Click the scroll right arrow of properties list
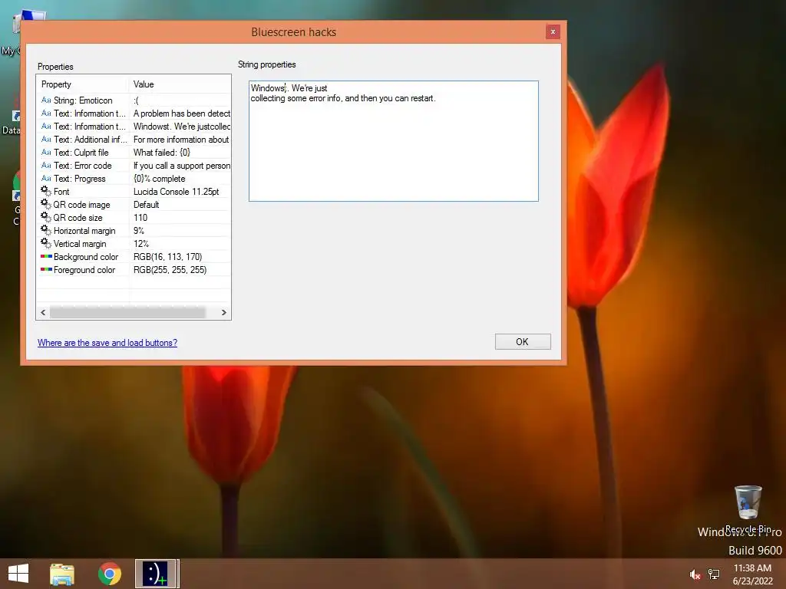Screen dimensions: 786x589 coord(223,313)
